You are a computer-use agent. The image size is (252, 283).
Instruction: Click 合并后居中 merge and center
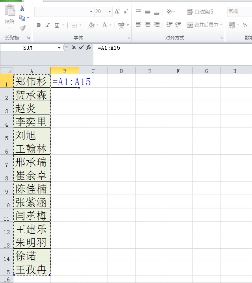202,24
